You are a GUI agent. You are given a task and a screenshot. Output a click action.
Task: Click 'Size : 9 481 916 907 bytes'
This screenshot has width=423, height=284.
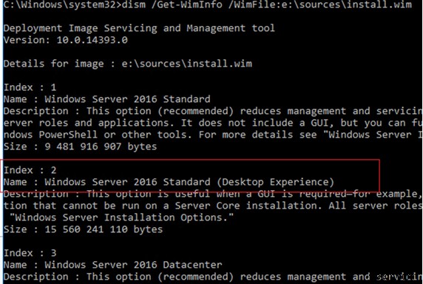[80, 146]
